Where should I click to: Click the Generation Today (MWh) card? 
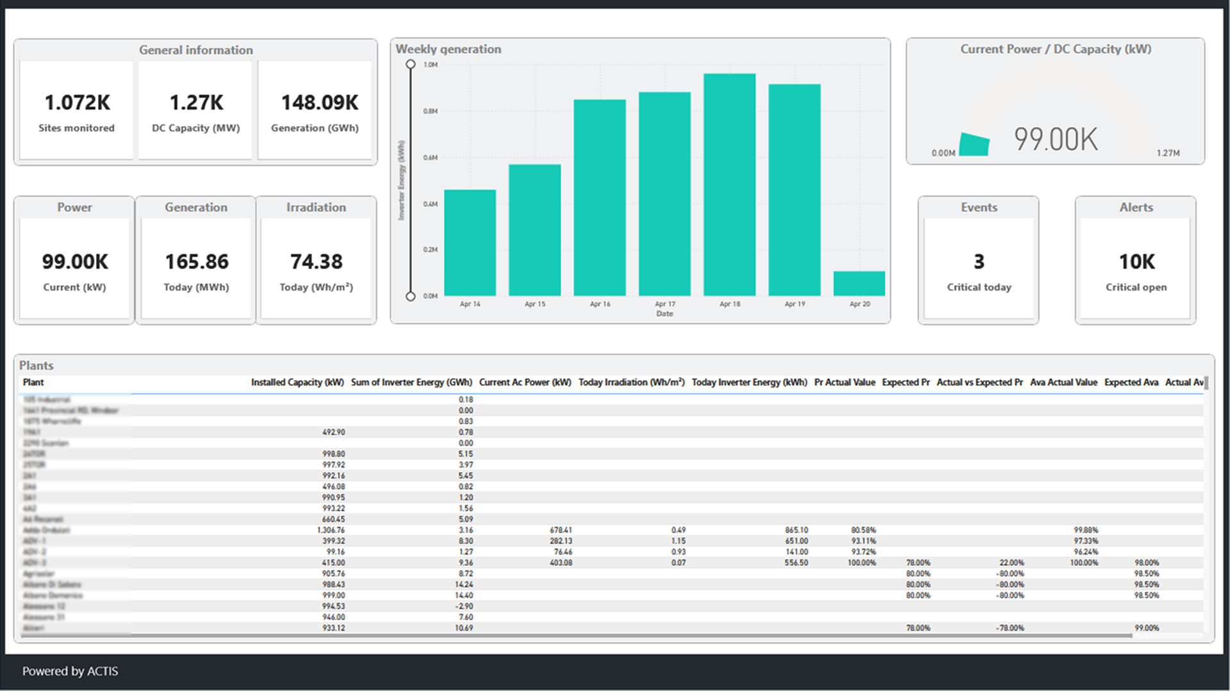pos(196,268)
